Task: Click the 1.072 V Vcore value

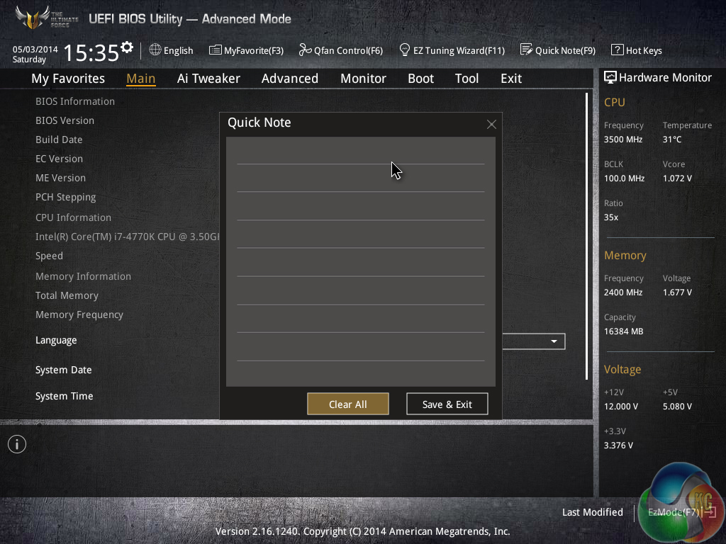Action: click(x=677, y=178)
